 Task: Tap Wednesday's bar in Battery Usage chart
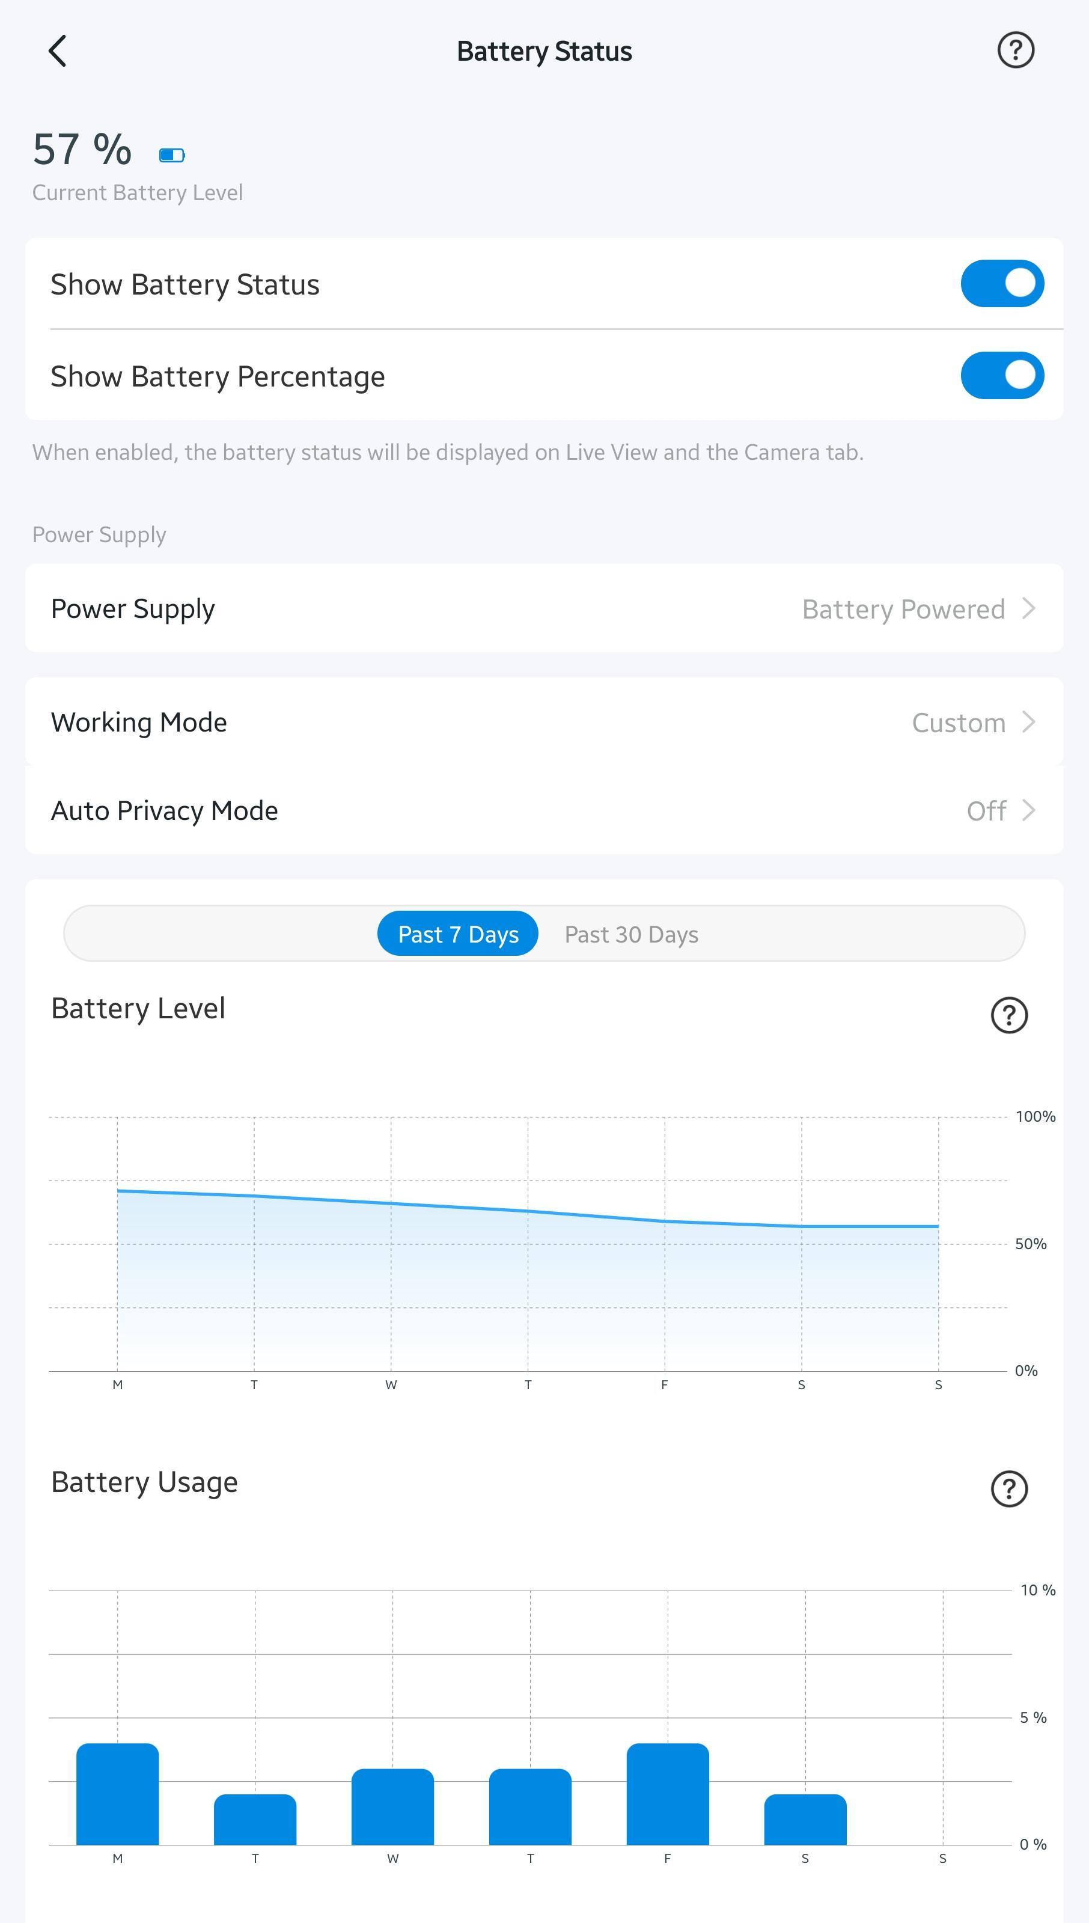point(392,1807)
